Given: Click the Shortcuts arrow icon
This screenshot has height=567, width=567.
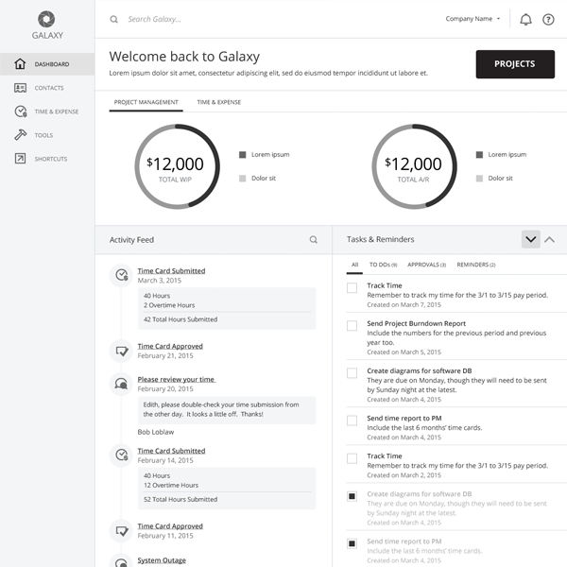Looking at the screenshot, I should [x=20, y=159].
